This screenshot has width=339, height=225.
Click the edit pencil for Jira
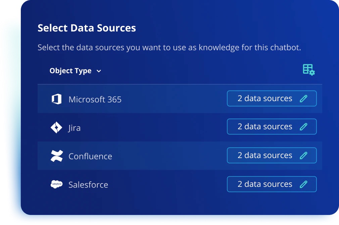click(x=303, y=127)
